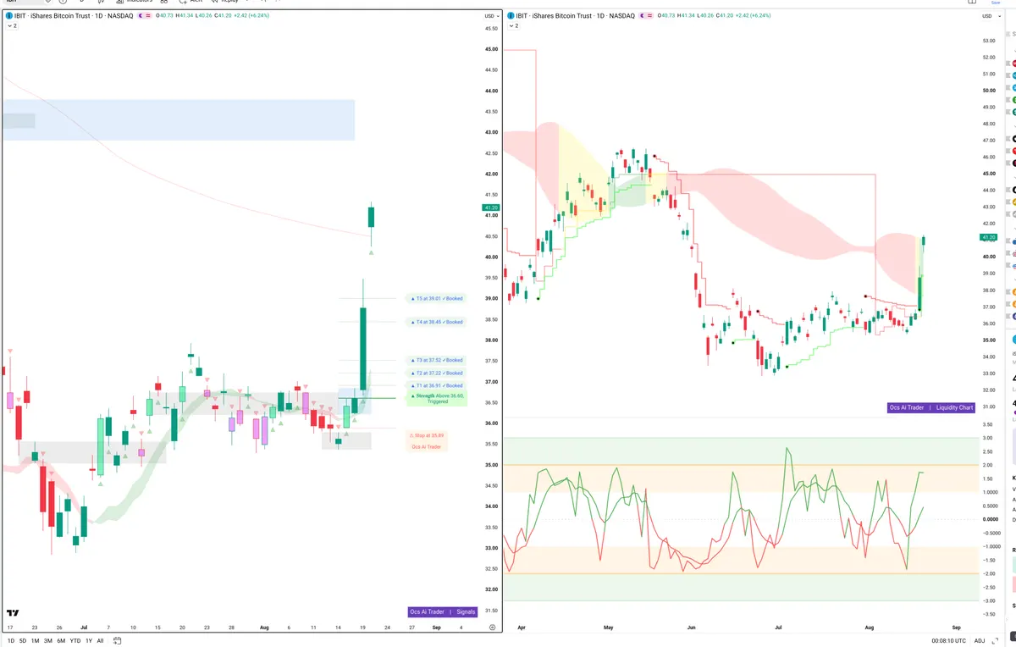Select the 6M time range button
Screen dimensions: 1016x647
[x=61, y=640]
